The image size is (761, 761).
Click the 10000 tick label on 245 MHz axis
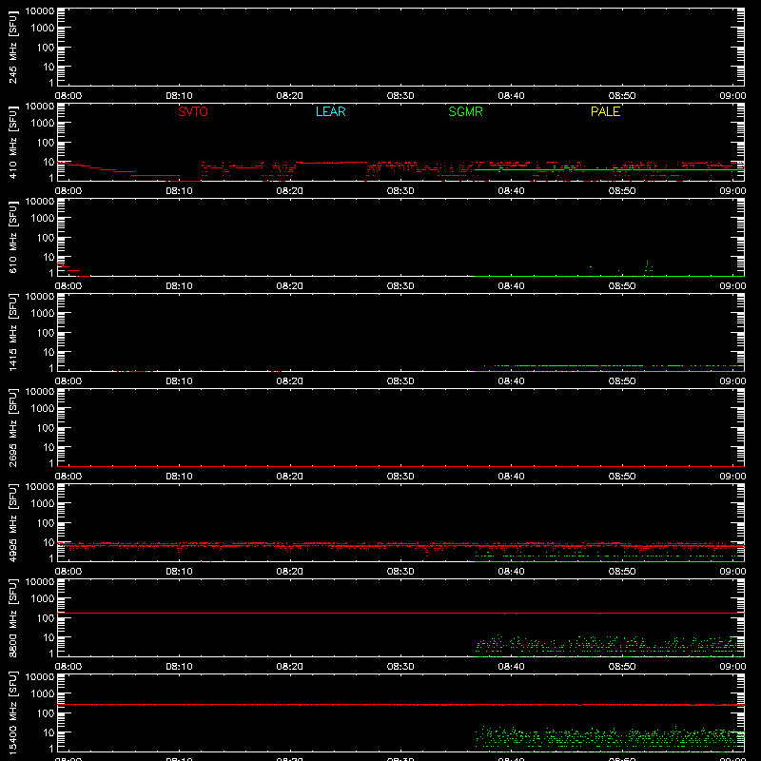point(40,11)
